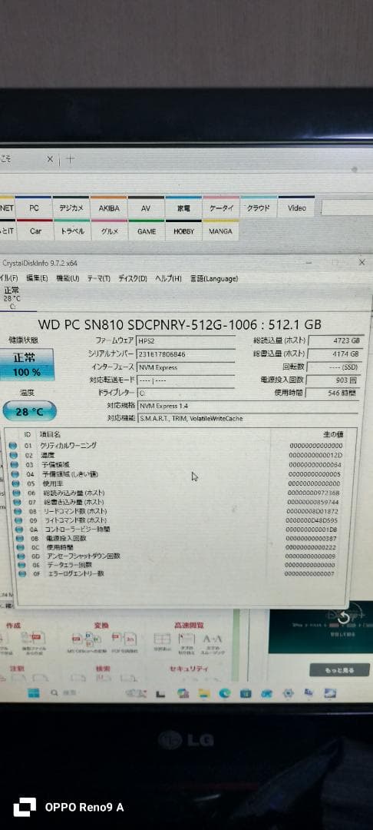The width and height of the screenshot is (373, 830).
Task: Click the status circle for クリティカルワーニング
Action: 13,446
